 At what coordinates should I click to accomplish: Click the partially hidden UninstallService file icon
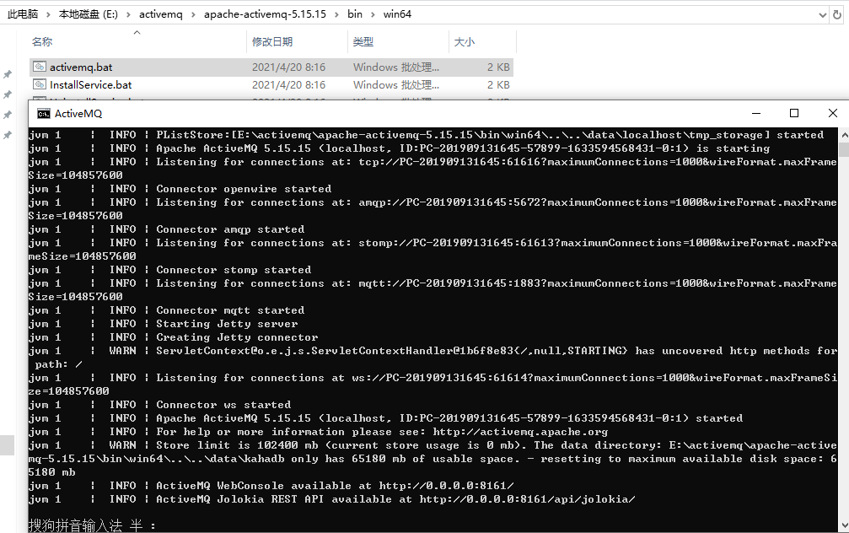point(39,100)
